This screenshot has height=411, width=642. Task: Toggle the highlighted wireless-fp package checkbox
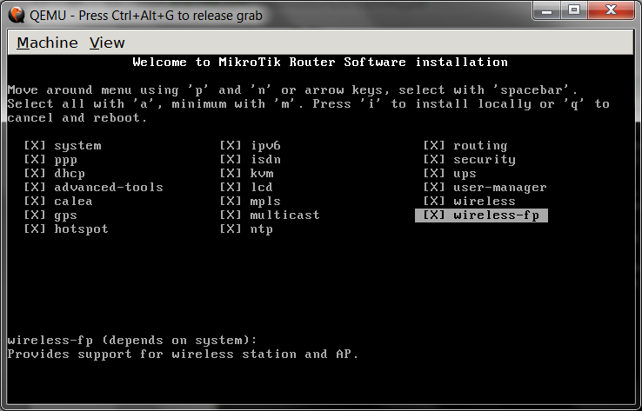point(434,215)
